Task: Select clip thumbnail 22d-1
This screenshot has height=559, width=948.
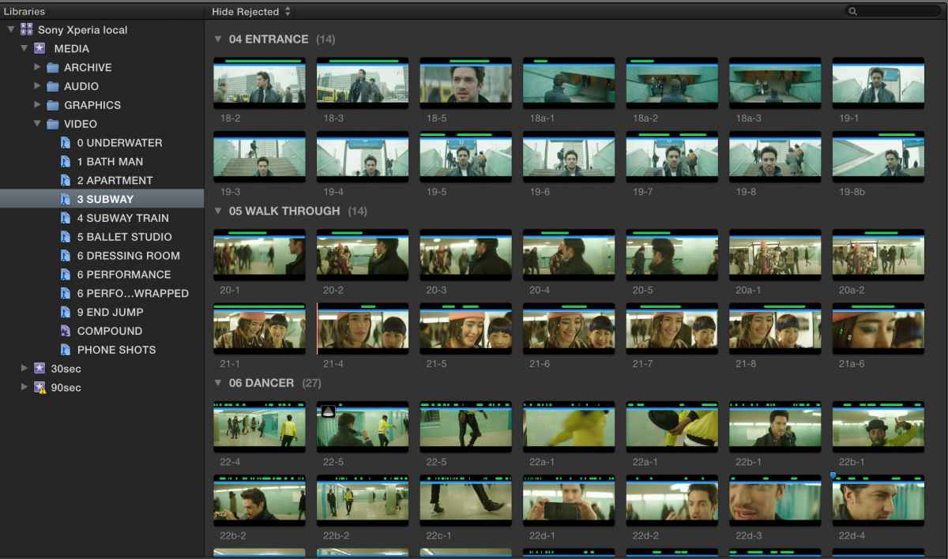Action: click(569, 501)
